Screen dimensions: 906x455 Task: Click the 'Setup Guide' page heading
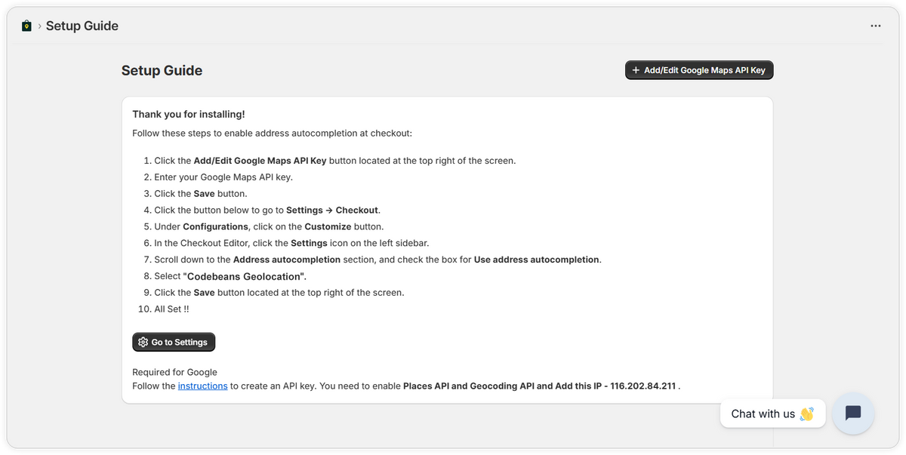coord(162,71)
